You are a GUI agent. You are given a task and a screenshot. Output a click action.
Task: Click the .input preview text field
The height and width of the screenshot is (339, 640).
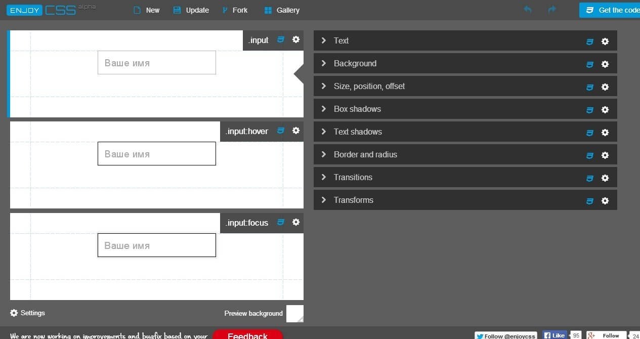coord(157,63)
